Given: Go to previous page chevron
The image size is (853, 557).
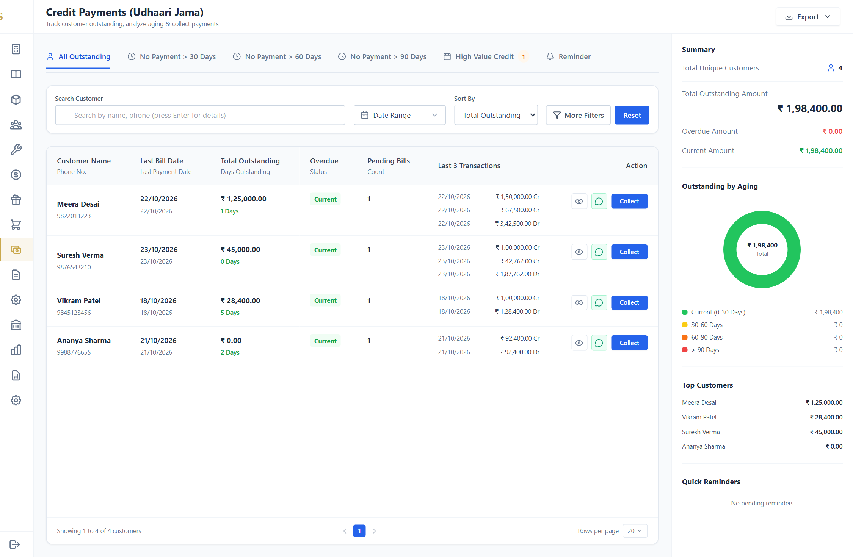Looking at the screenshot, I should click(x=345, y=531).
